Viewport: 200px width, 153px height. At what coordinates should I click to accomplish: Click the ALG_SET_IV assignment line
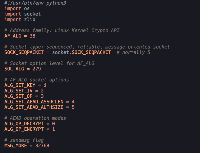(24, 91)
